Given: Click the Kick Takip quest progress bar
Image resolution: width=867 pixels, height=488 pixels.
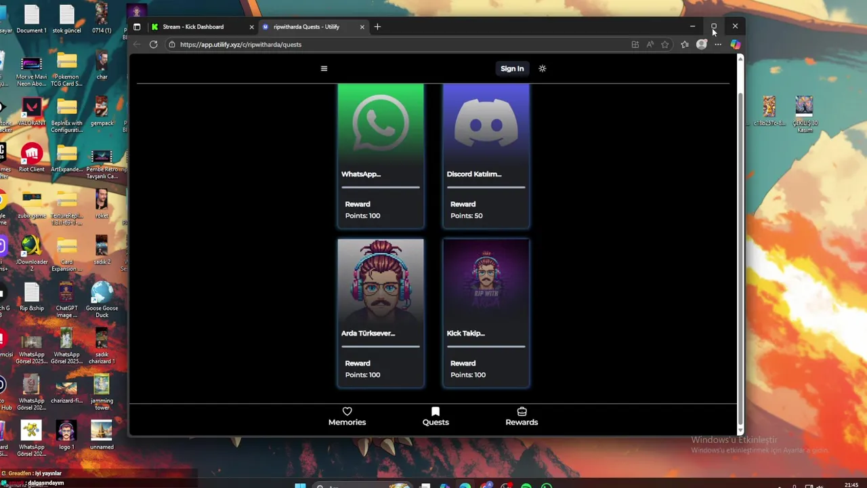Looking at the screenshot, I should [x=486, y=346].
